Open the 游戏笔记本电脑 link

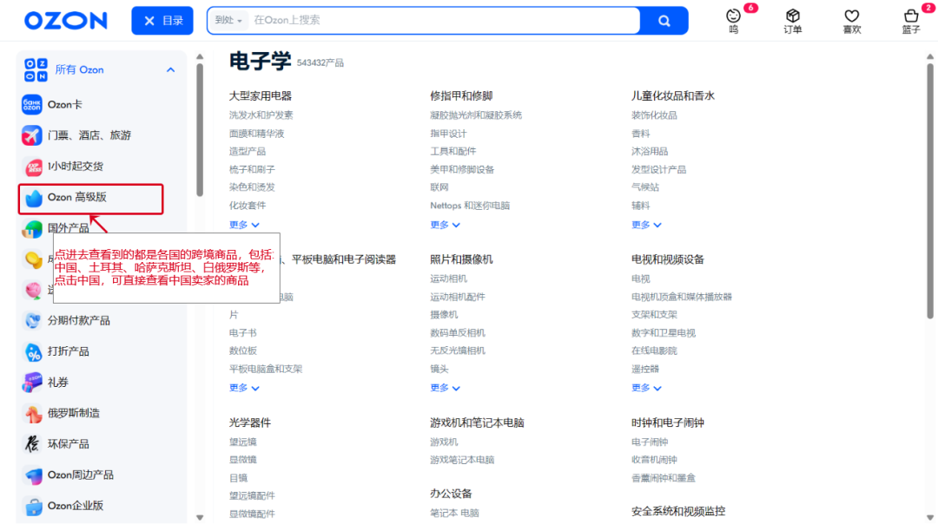462,460
